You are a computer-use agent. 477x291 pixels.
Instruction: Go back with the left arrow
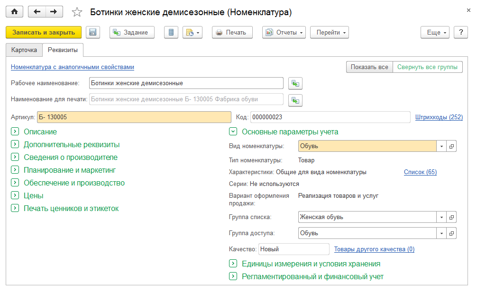[x=37, y=12]
